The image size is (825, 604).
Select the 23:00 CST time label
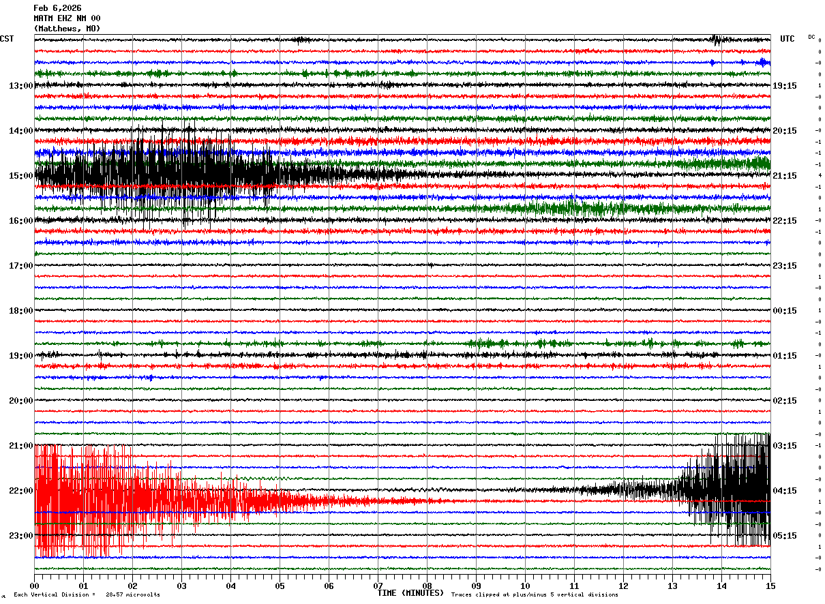(21, 536)
